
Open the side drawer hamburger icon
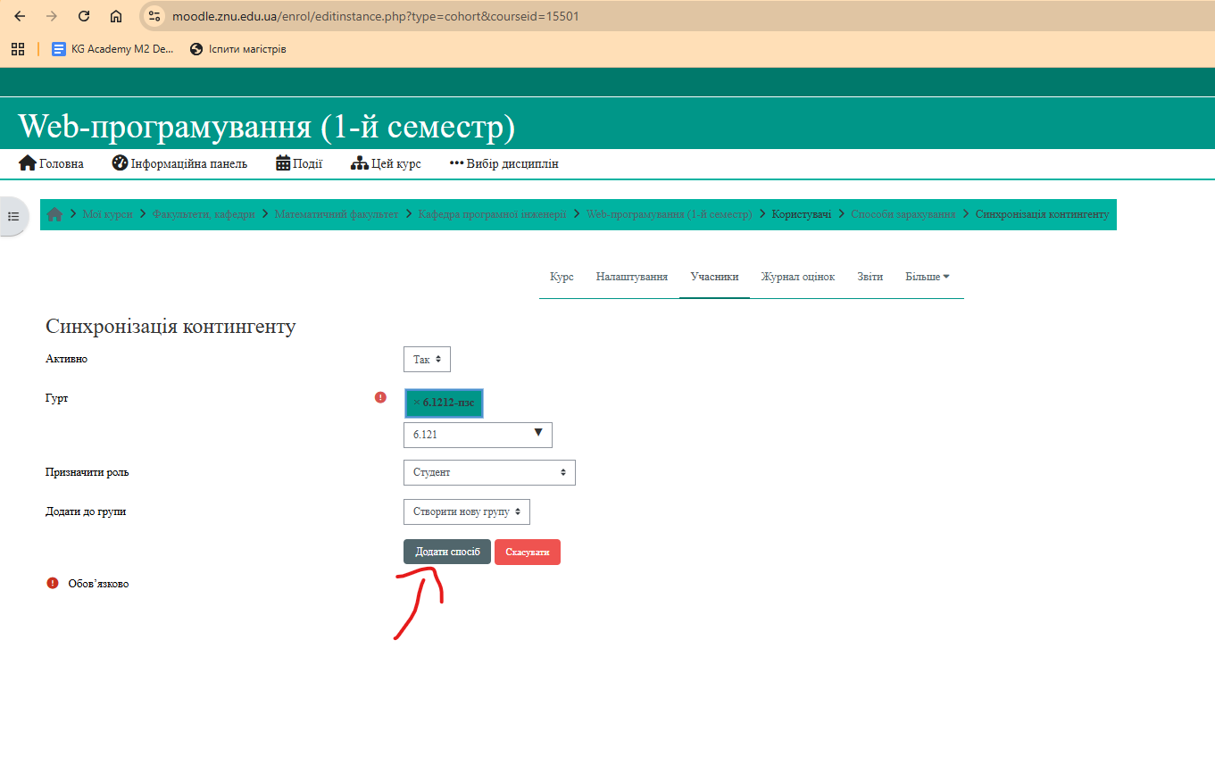click(13, 216)
